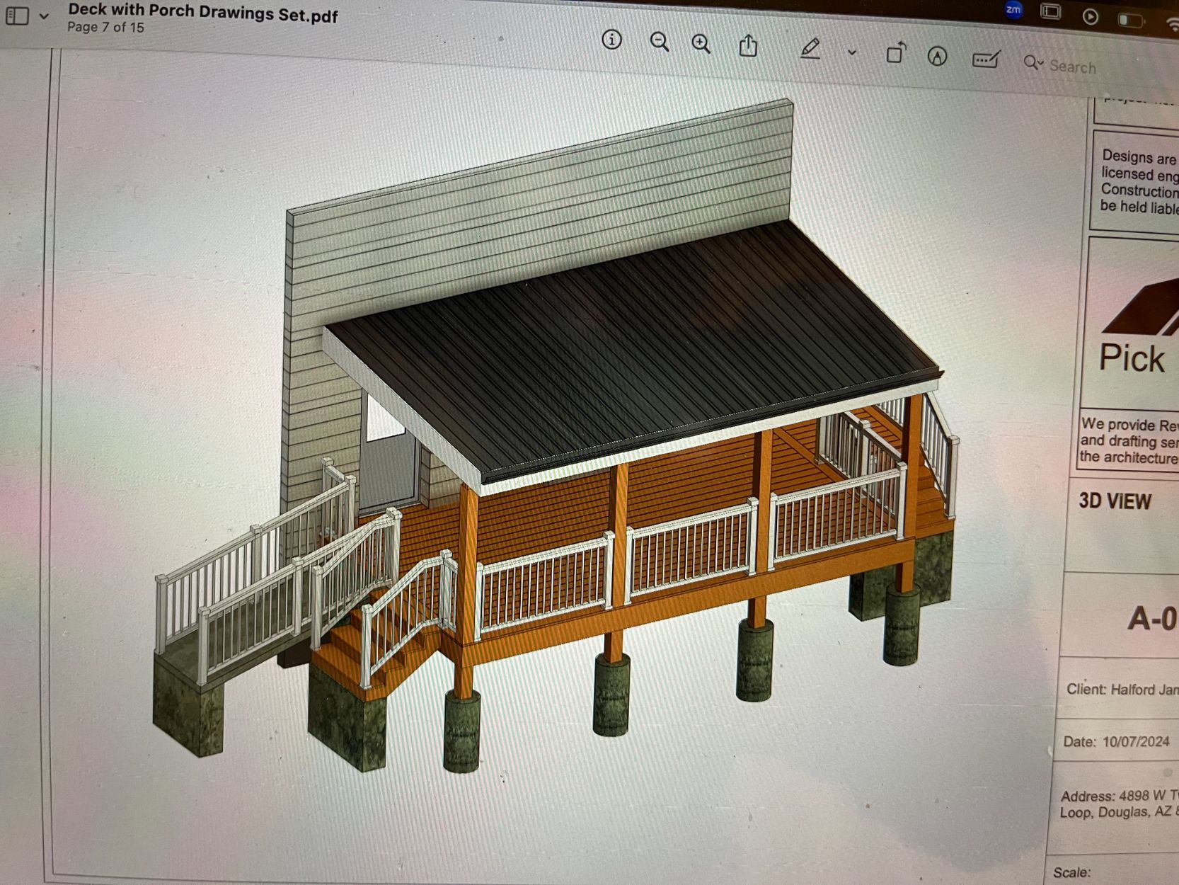
Task: Expand the search options magnifier dropdown
Action: click(1033, 63)
